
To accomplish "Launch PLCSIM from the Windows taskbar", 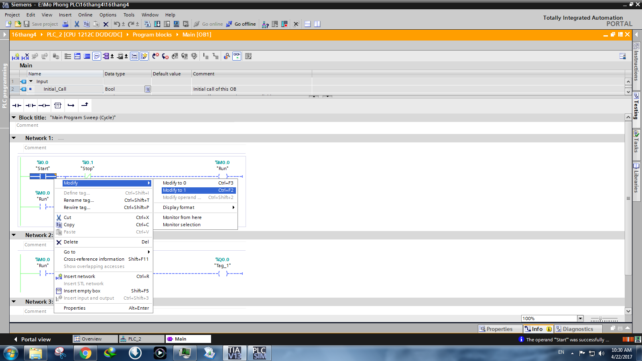I will 259,353.
